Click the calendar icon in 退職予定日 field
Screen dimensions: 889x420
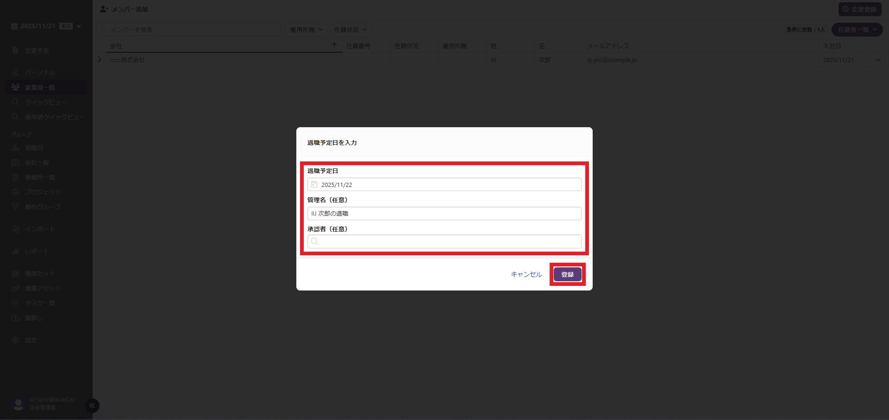(x=314, y=185)
